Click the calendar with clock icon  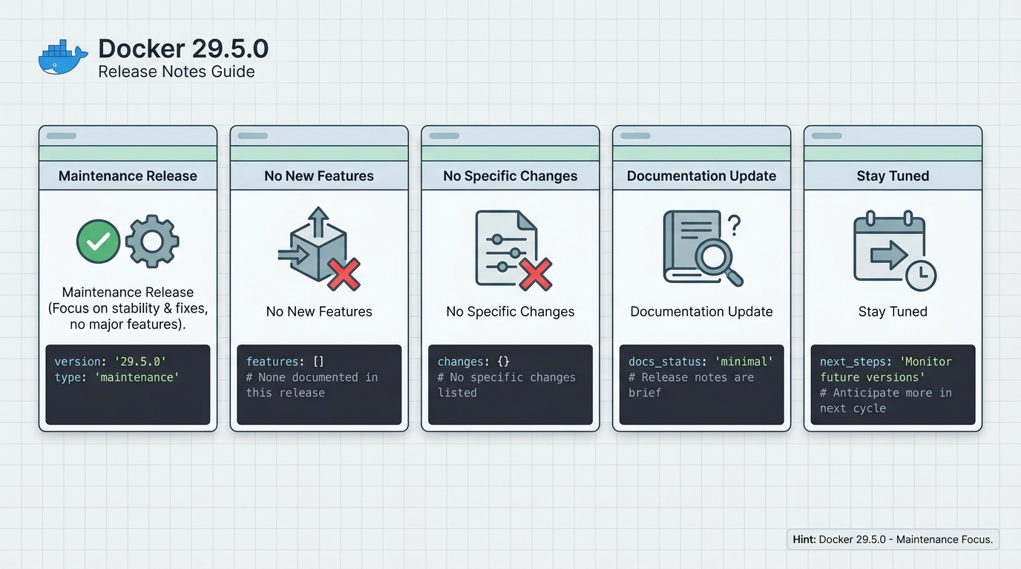click(x=894, y=250)
